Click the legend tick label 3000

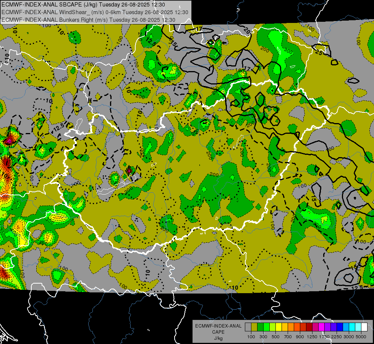[349, 337]
